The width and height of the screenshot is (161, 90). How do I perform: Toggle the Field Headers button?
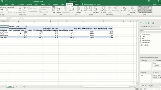point(149,10)
